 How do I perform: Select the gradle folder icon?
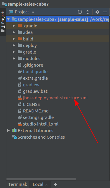(20, 52)
